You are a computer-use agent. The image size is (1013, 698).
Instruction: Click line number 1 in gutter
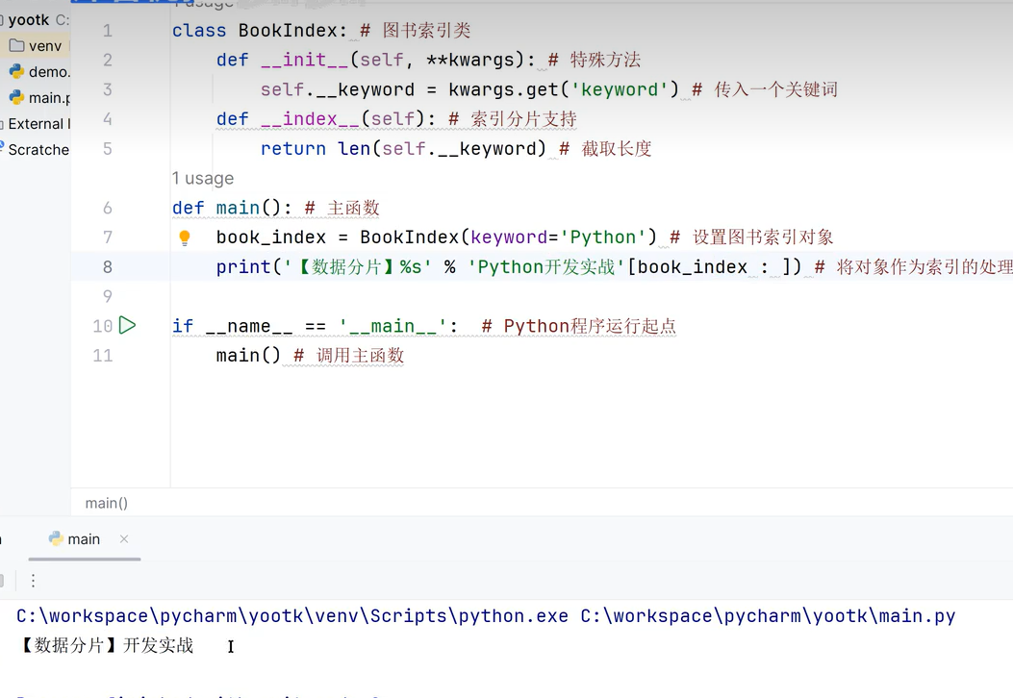pos(107,31)
